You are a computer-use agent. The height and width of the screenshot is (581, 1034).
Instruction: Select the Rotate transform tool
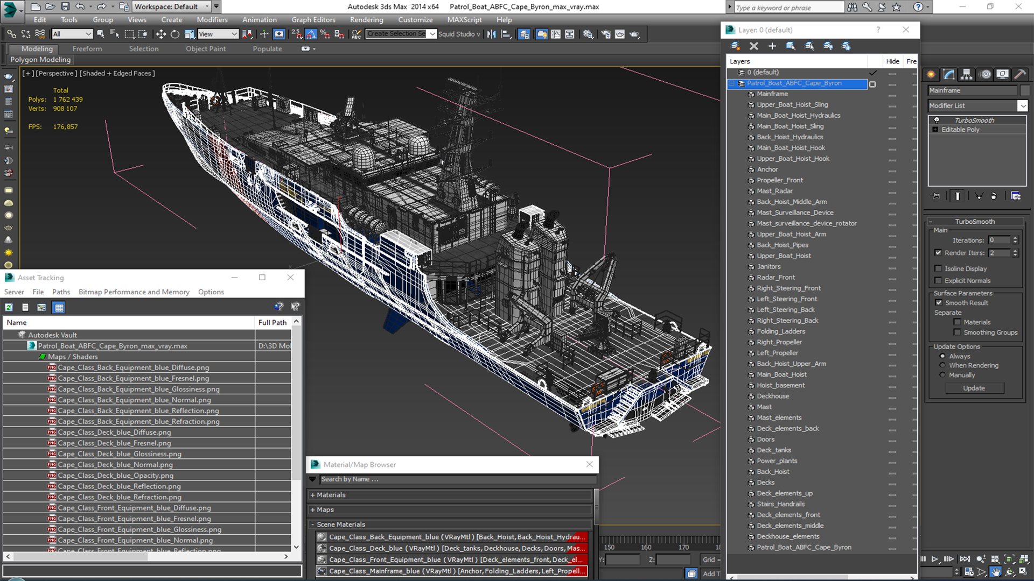174,34
